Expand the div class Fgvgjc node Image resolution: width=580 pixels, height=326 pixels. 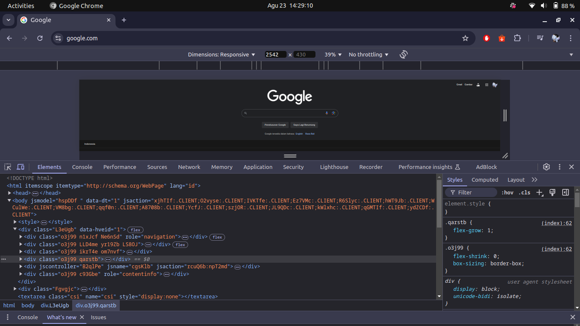15,289
